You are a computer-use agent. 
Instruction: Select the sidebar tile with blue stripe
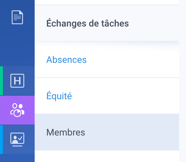pos(17,140)
